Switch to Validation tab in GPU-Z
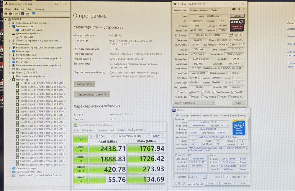The height and width of the screenshot is (191, 295). pyautogui.click(x=216, y=10)
